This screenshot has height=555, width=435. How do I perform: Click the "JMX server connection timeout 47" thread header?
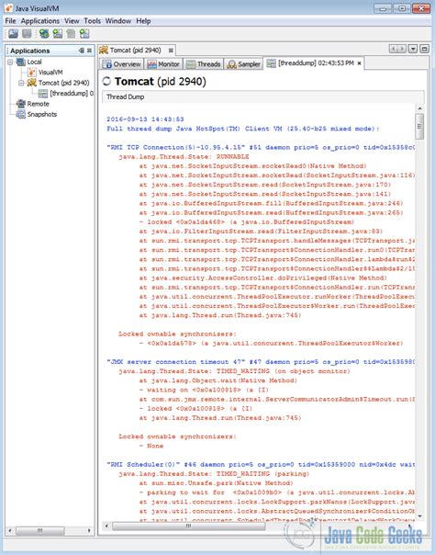(261, 362)
